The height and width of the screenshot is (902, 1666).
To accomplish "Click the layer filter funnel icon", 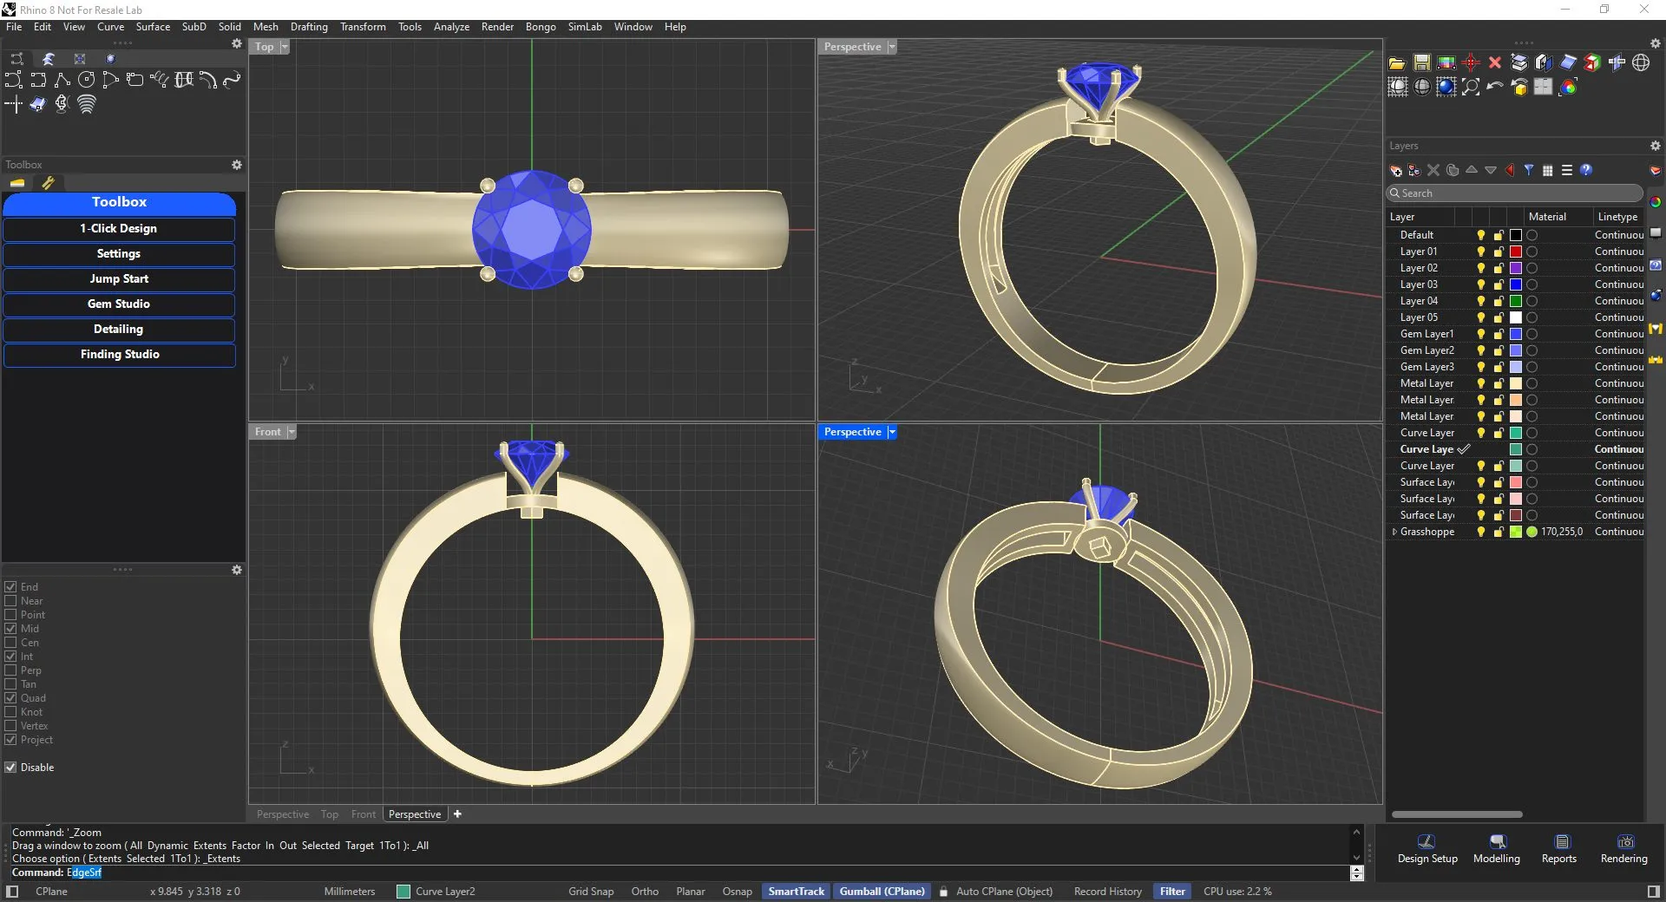I will tap(1529, 170).
